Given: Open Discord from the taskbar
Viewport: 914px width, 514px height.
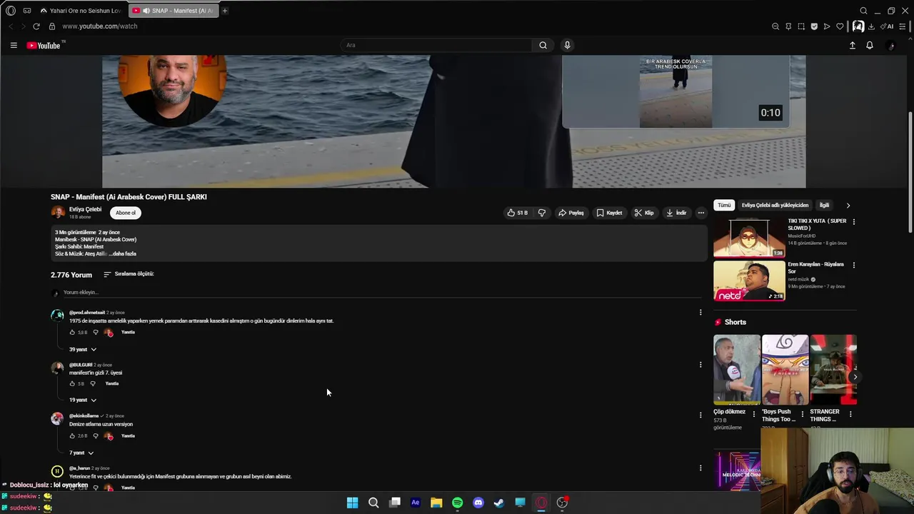Looking at the screenshot, I should [478, 503].
